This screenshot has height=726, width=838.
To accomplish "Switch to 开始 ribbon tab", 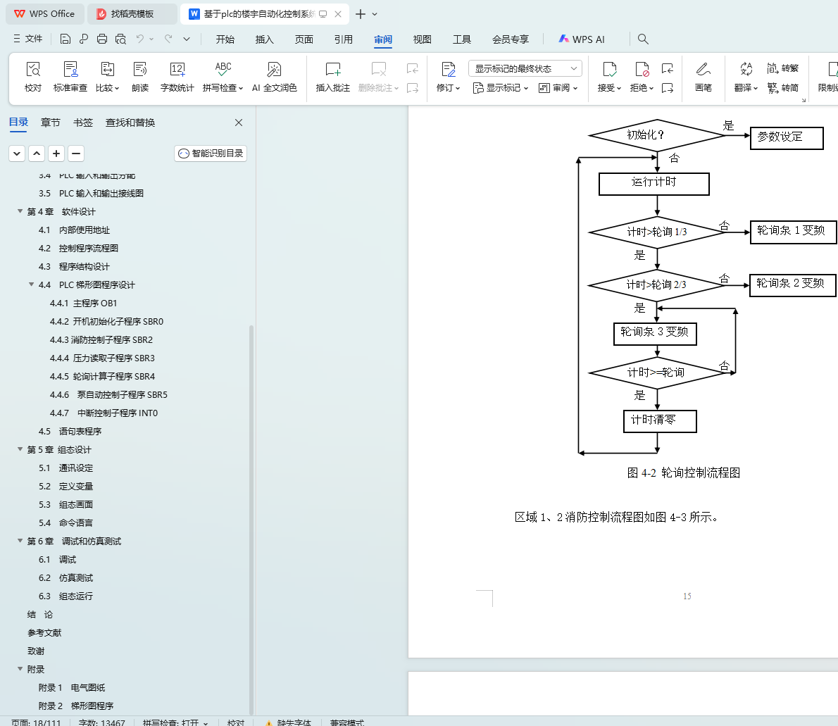I will click(225, 39).
